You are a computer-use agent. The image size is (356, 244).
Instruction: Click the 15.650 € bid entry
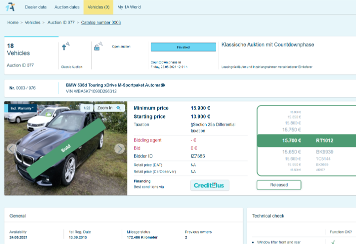292,151
